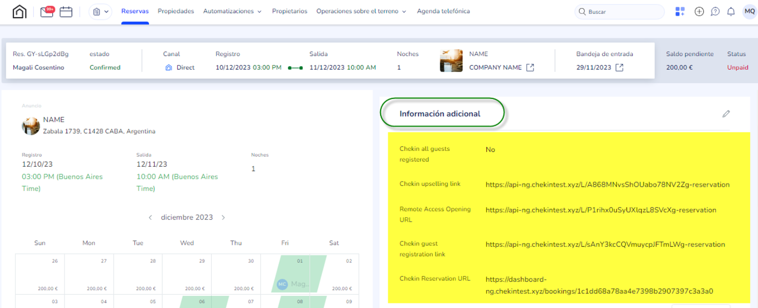Expand the Automatizaciones menu

pyautogui.click(x=232, y=11)
